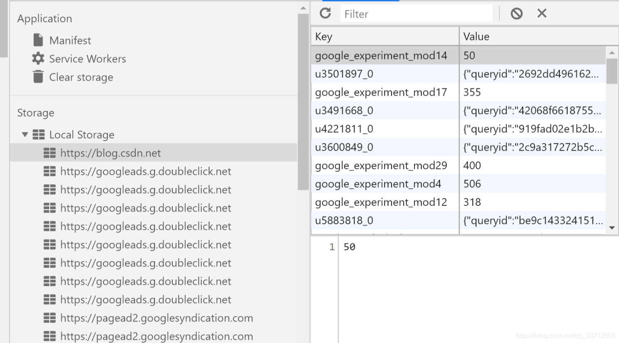Viewport: 619px width, 343px height.
Task: Click the delete selected (X) icon
Action: click(x=542, y=13)
